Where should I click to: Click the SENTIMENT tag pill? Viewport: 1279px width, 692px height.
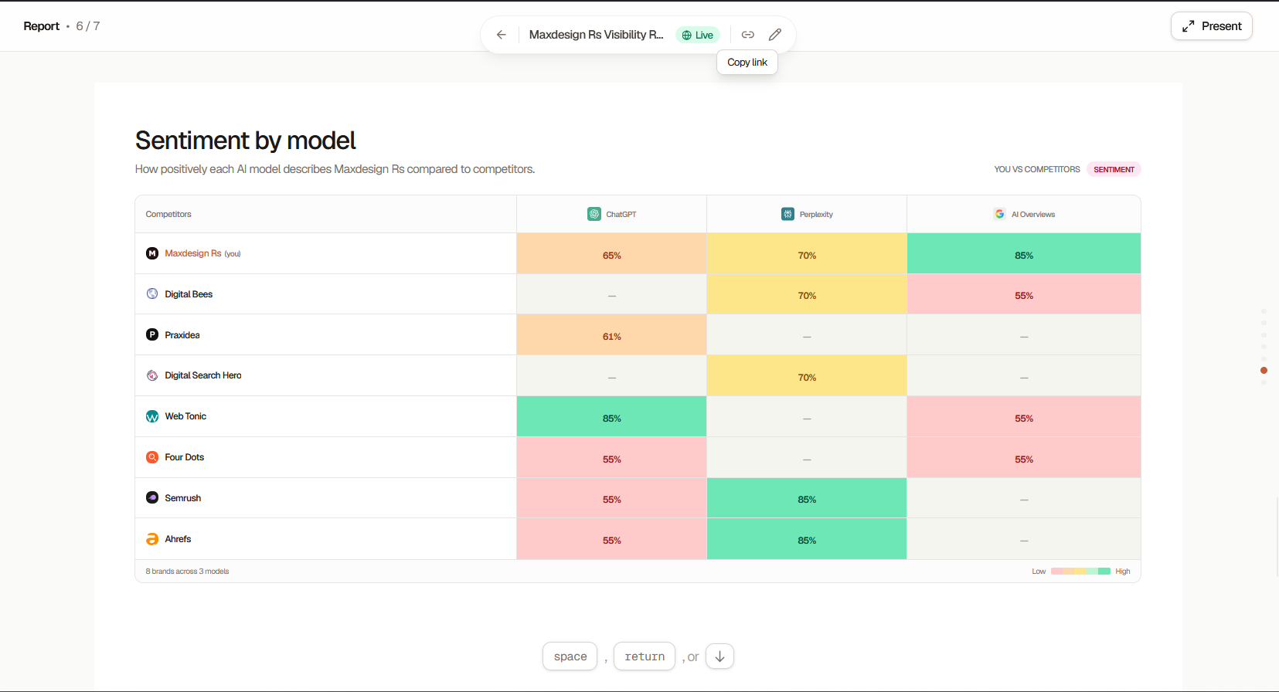point(1114,169)
